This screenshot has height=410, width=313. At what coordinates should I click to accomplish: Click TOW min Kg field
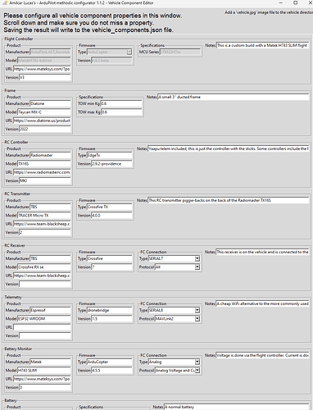(x=121, y=103)
